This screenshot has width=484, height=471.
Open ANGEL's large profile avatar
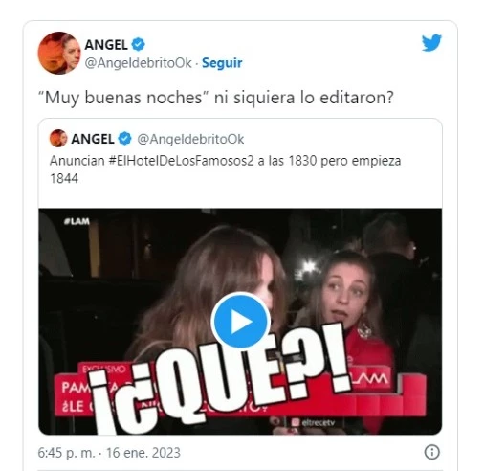(x=59, y=53)
